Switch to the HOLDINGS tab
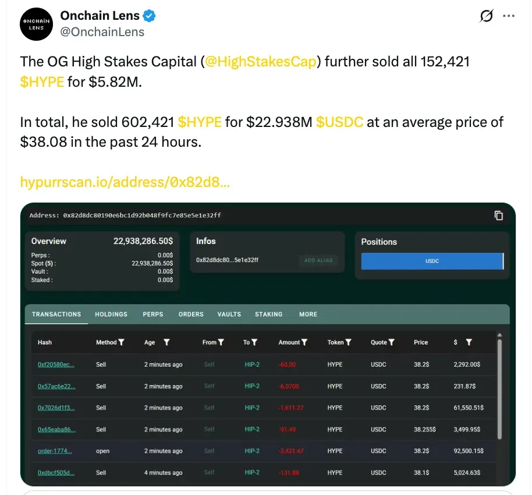The width and height of the screenshot is (532, 495). [111, 314]
